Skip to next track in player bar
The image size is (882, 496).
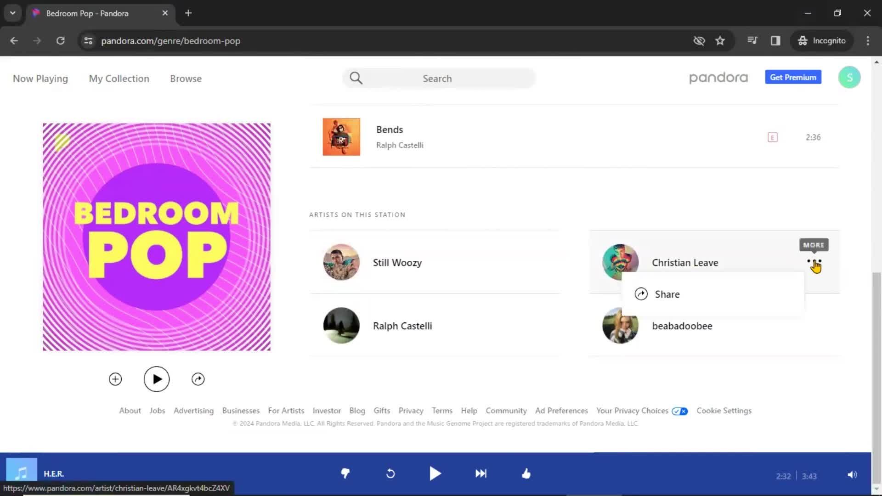(481, 473)
